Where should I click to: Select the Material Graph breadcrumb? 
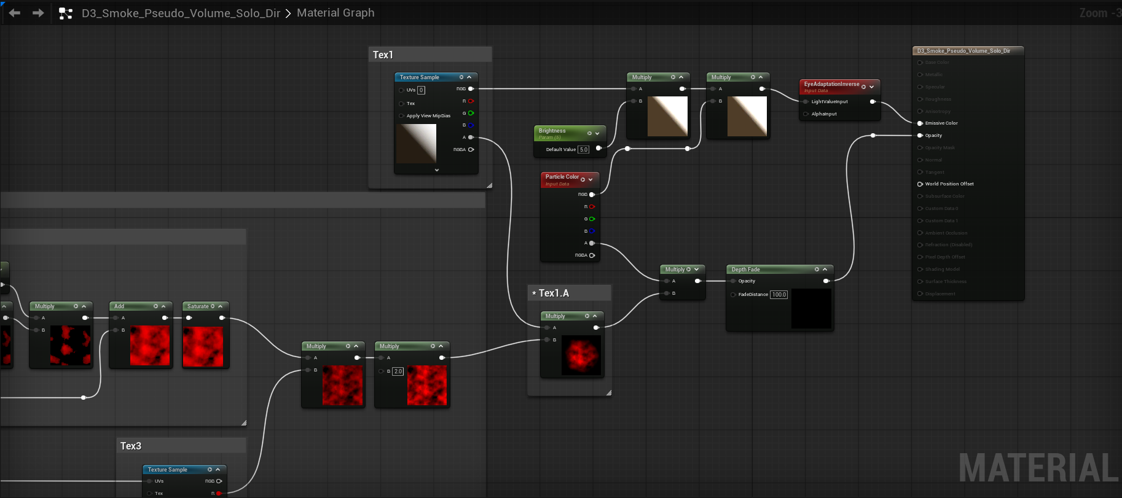[x=335, y=13]
